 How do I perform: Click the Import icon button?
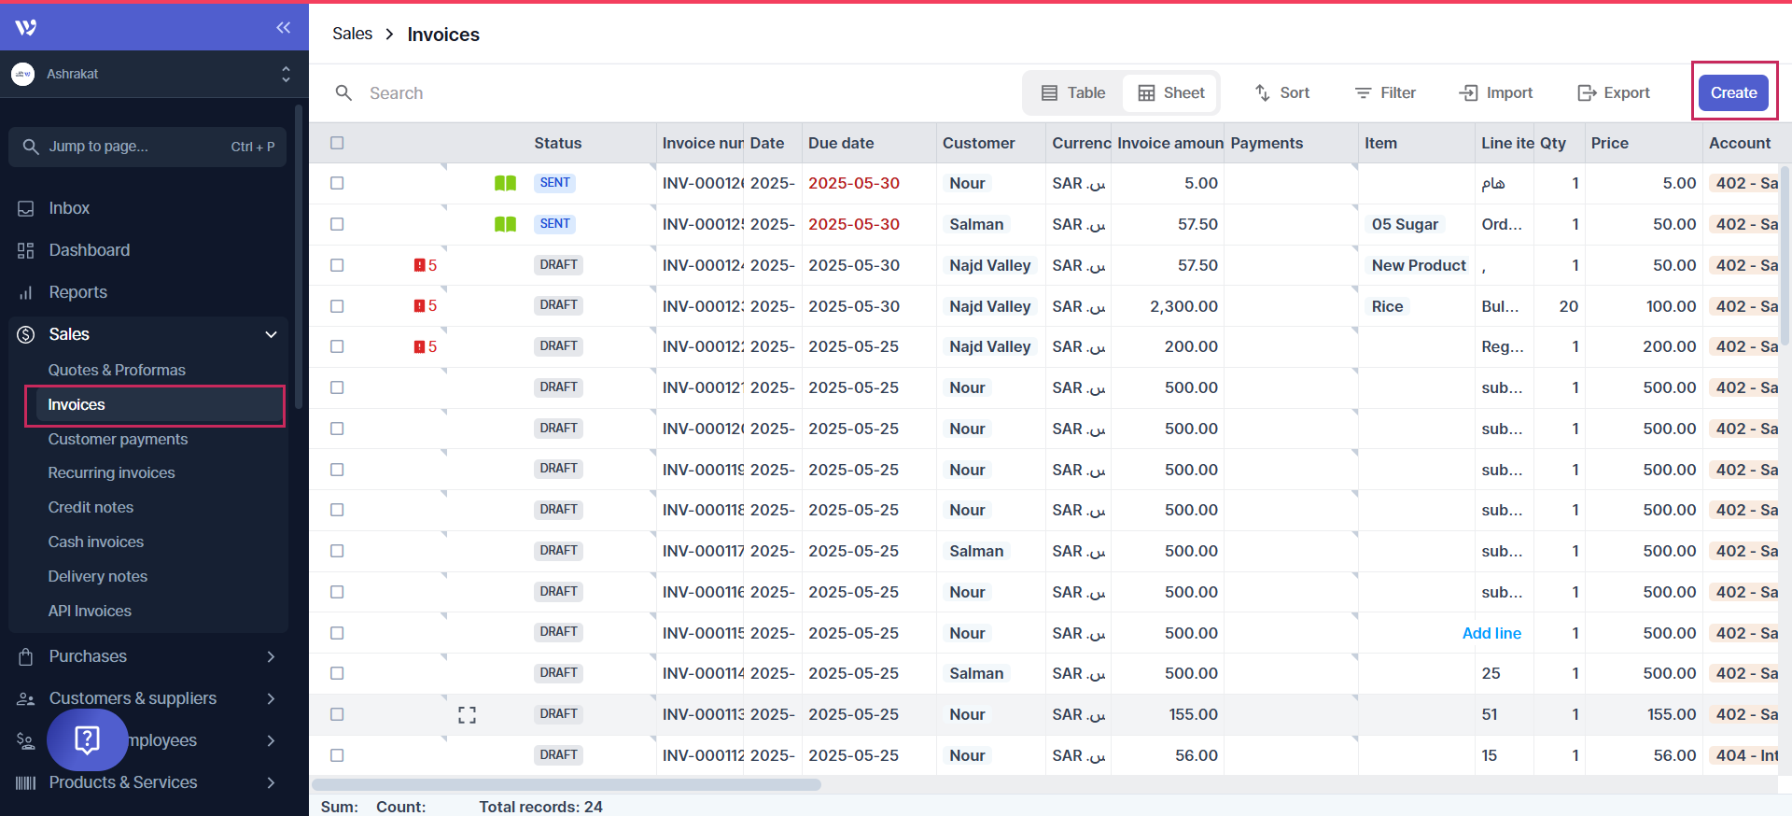coord(1468,92)
